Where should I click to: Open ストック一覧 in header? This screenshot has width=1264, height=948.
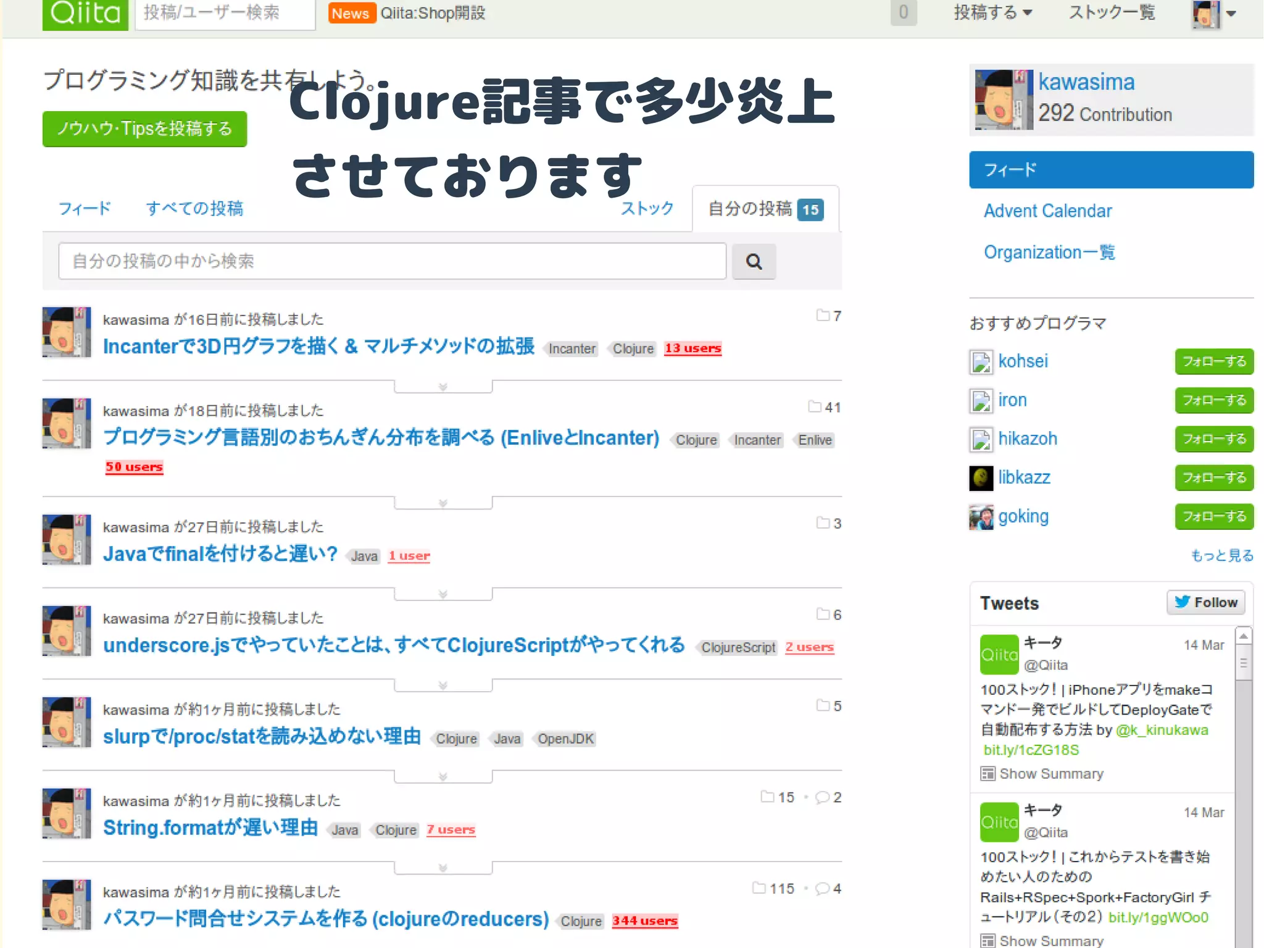(1112, 12)
